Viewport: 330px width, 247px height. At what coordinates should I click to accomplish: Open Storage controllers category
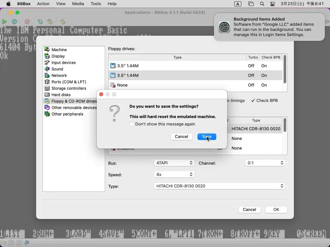tap(74, 88)
